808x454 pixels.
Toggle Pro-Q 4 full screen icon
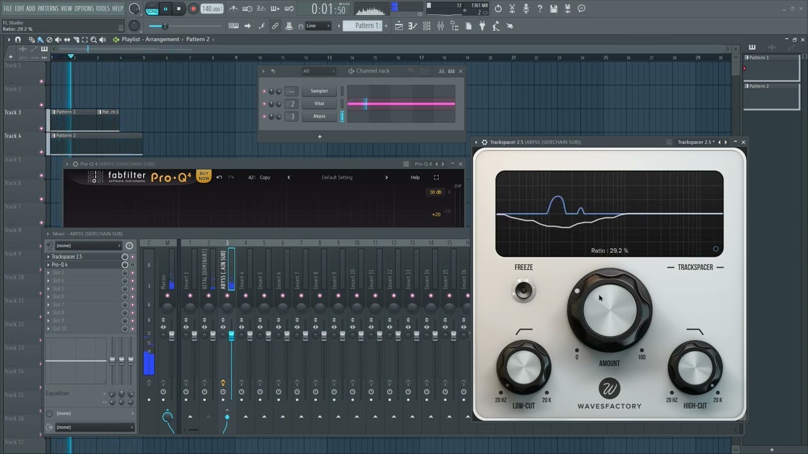436,177
